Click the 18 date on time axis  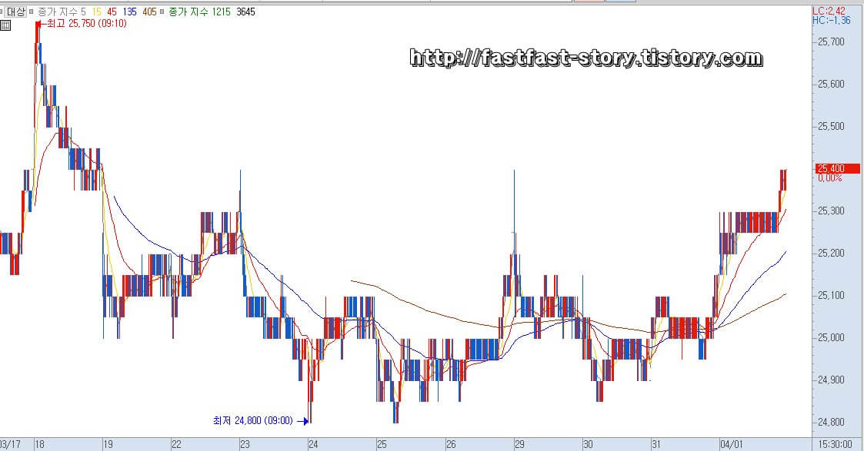click(40, 444)
